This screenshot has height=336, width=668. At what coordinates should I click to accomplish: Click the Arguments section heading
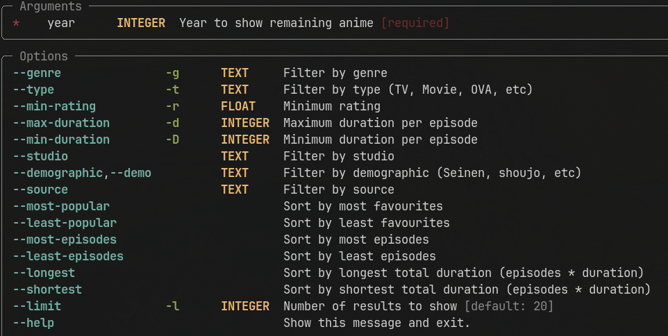click(51, 6)
